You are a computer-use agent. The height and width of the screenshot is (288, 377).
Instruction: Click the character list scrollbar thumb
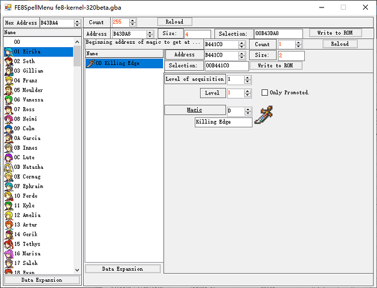77,56
